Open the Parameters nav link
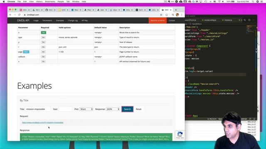The image size is (266, 149). pos(47,20)
